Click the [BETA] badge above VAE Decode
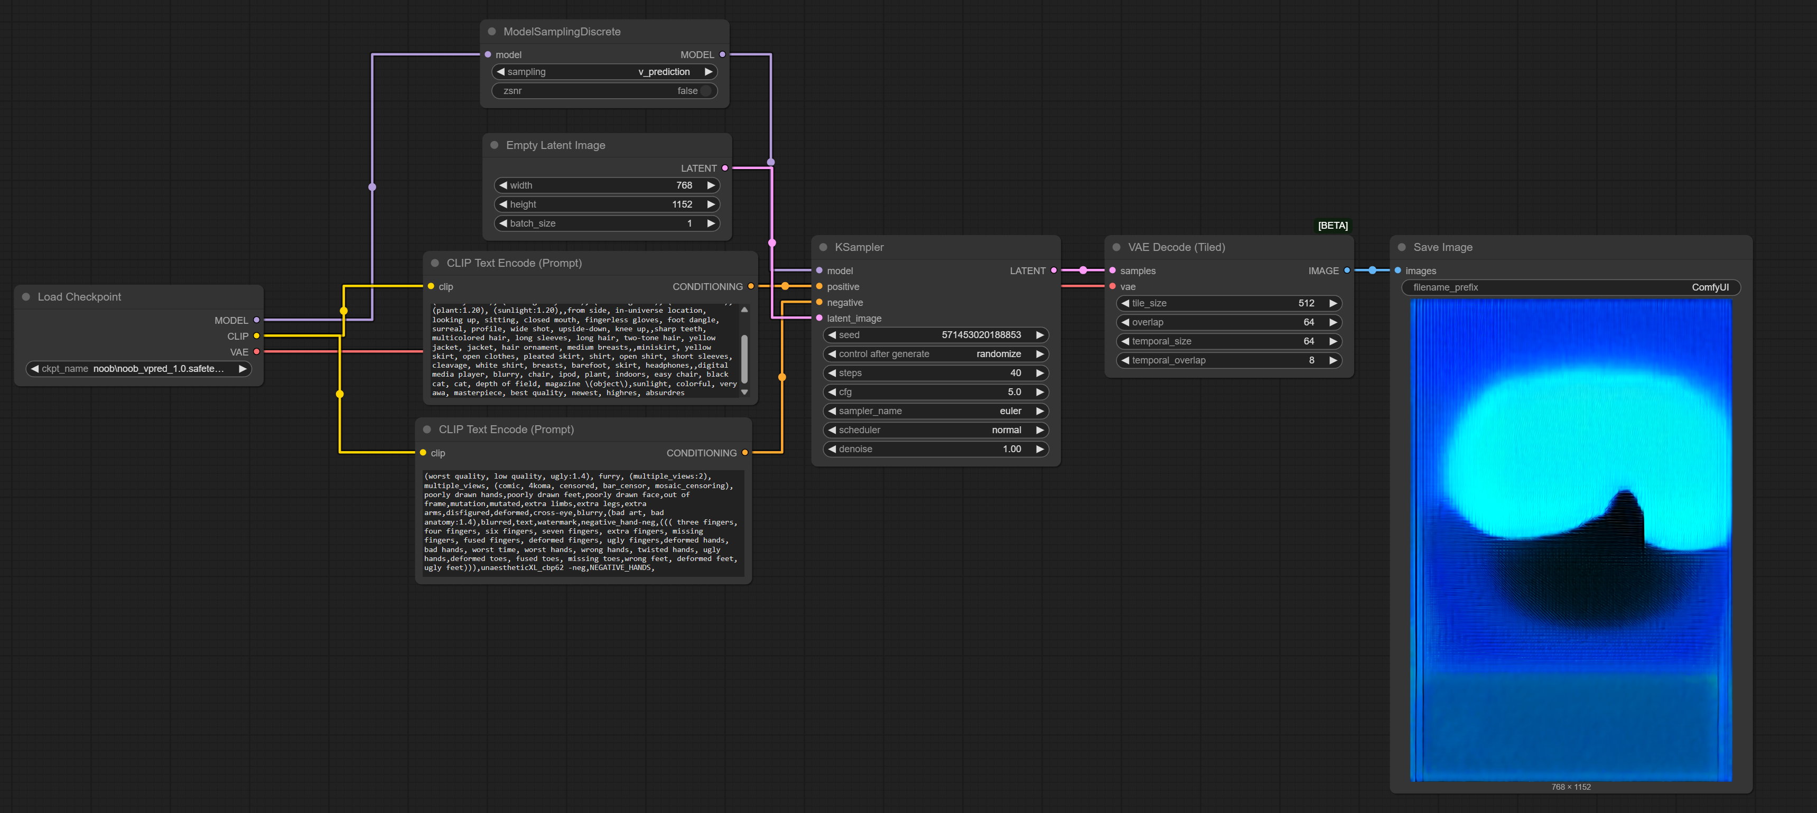 pos(1333,226)
